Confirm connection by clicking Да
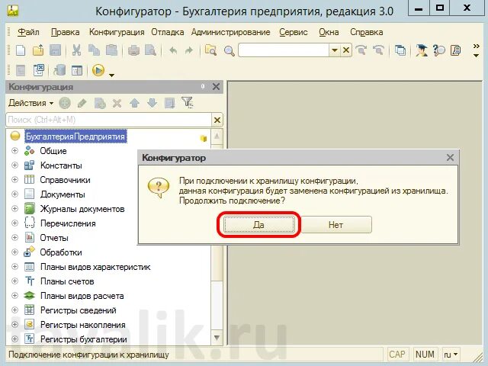This screenshot has width=488, height=366. 258,225
